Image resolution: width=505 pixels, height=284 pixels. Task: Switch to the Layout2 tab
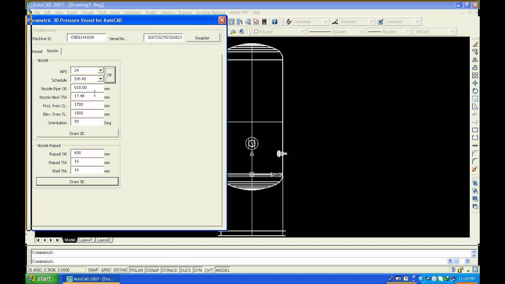click(x=104, y=240)
